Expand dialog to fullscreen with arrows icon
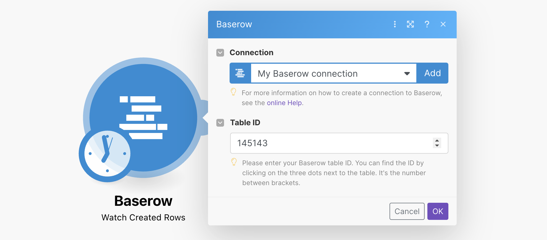This screenshot has height=240, width=547. pyautogui.click(x=411, y=24)
